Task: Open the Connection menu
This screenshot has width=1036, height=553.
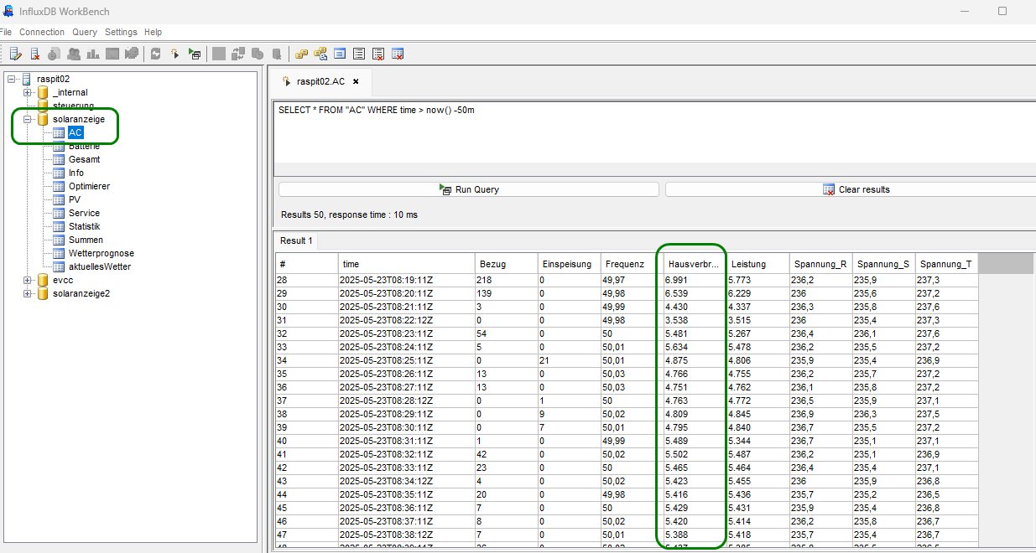Action: pyautogui.click(x=42, y=32)
